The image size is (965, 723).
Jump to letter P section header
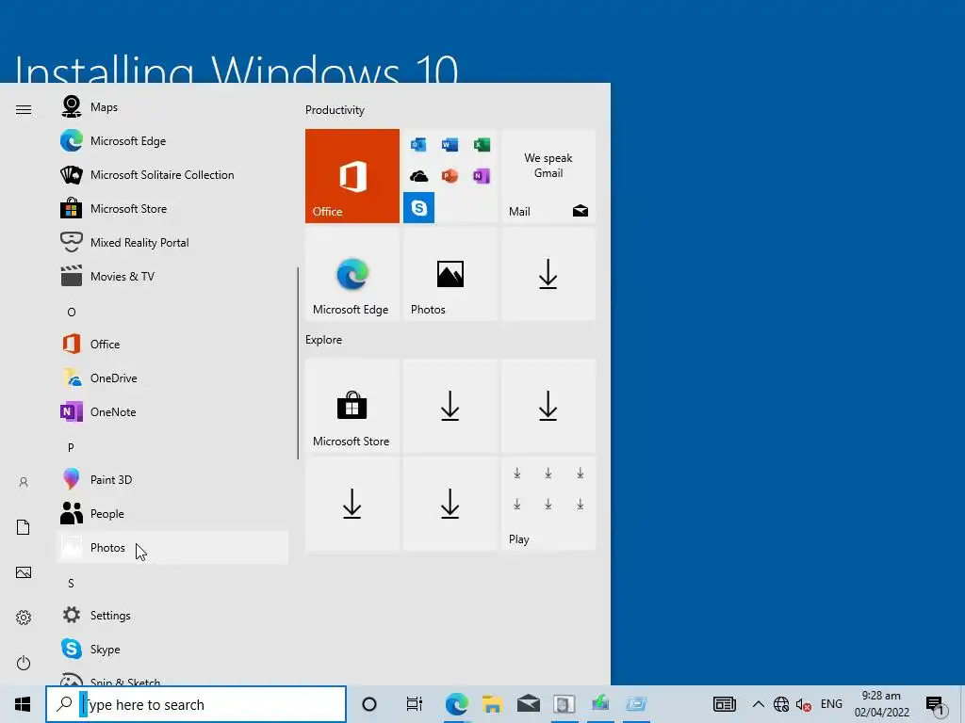[x=71, y=447]
